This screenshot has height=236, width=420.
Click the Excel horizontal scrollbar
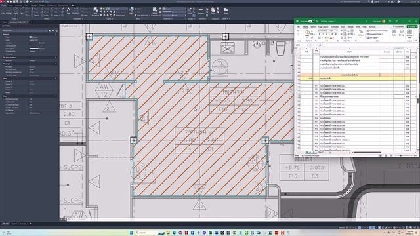click(367, 153)
